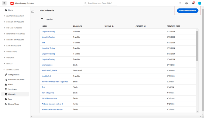The image size is (204, 118).
Task: Click the table scroll up arrow
Action: [x=197, y=30]
